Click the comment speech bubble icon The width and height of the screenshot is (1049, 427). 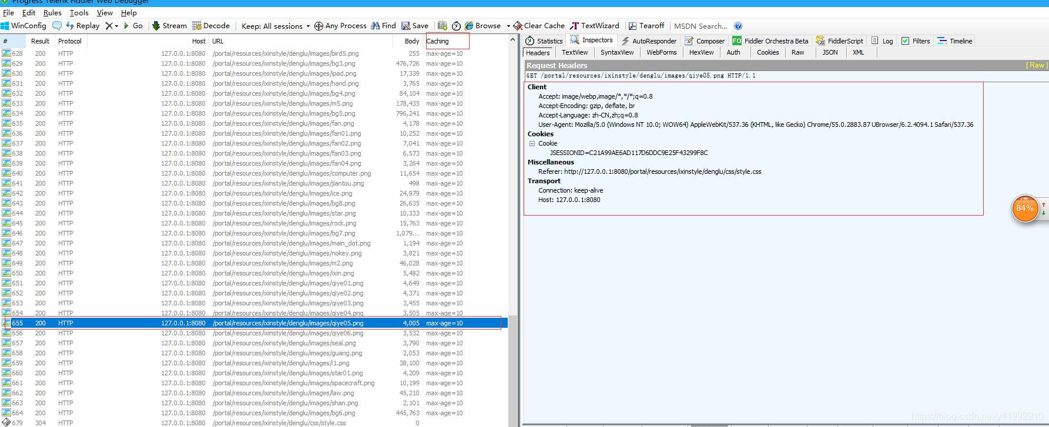(57, 26)
